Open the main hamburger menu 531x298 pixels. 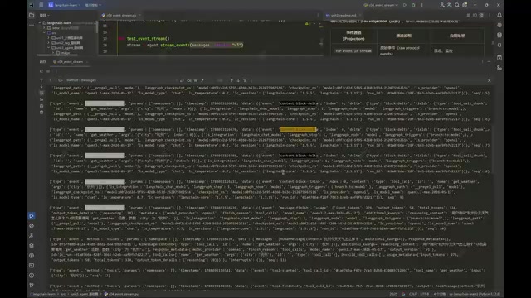41,5
